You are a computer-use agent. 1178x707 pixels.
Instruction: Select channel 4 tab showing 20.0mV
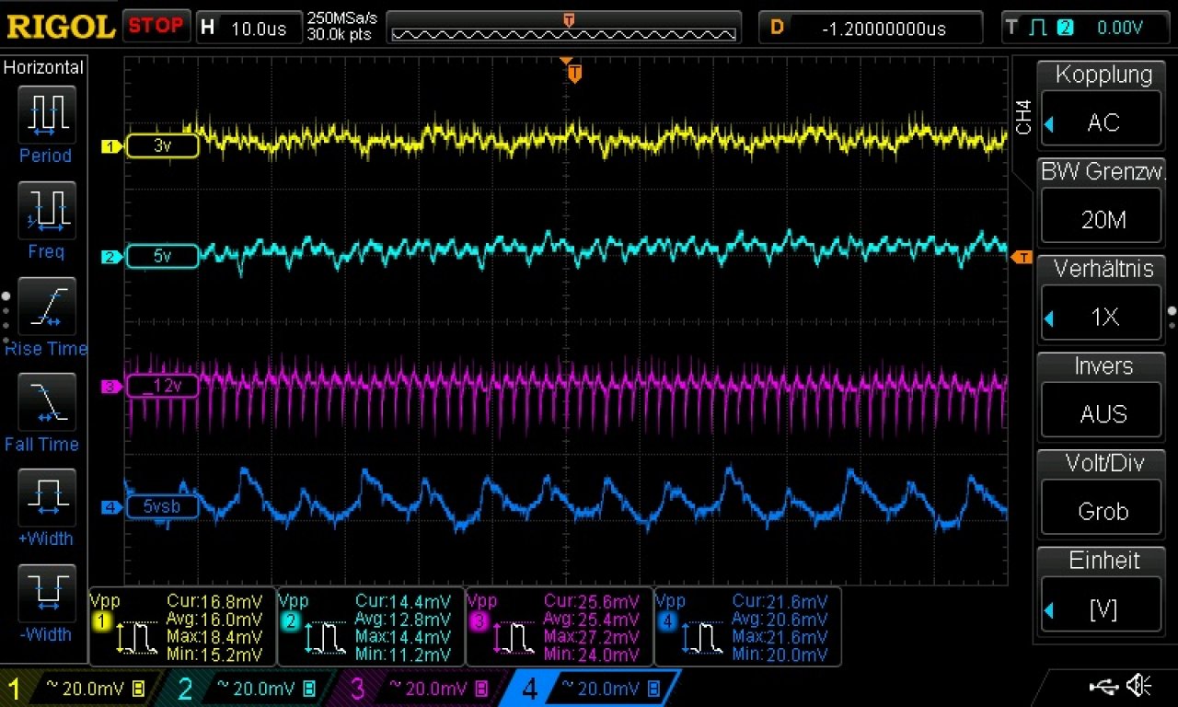(x=591, y=689)
